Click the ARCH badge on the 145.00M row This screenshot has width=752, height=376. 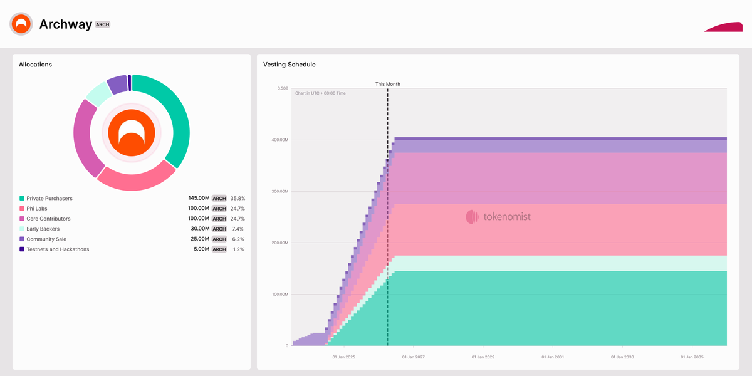(219, 197)
